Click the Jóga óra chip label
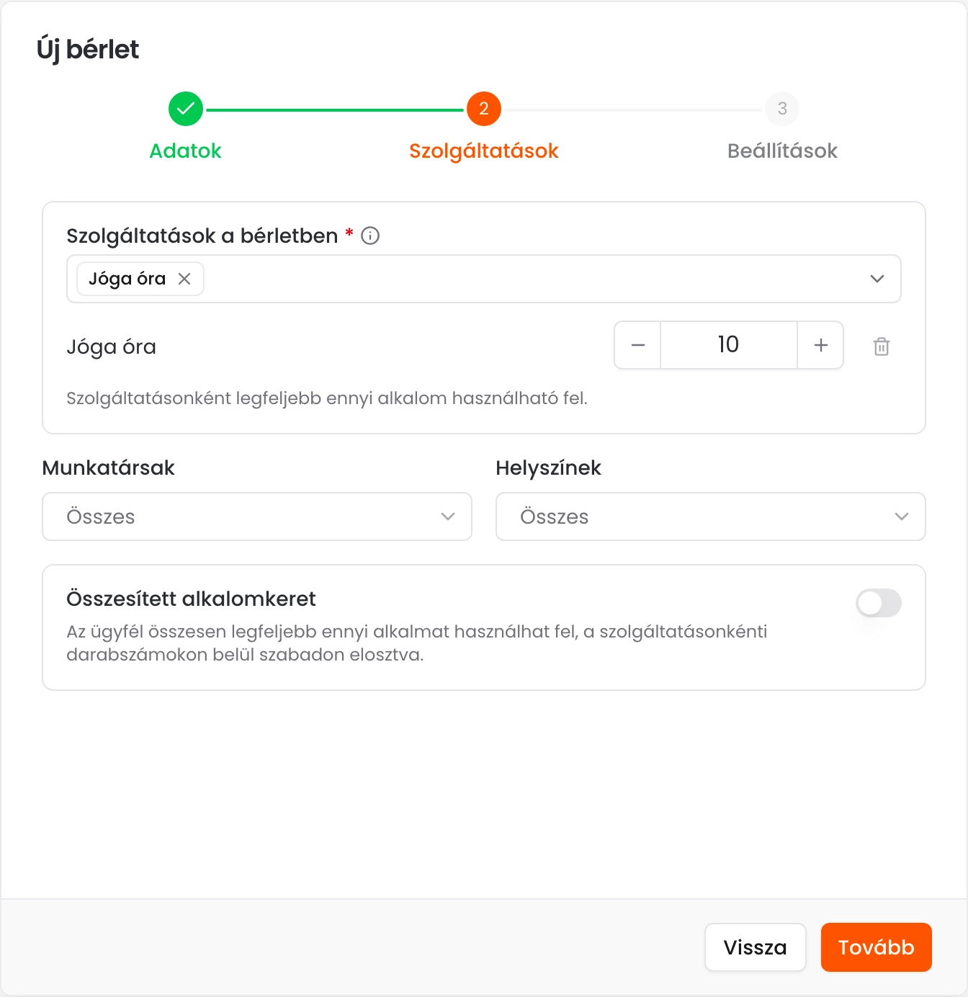 click(x=127, y=279)
